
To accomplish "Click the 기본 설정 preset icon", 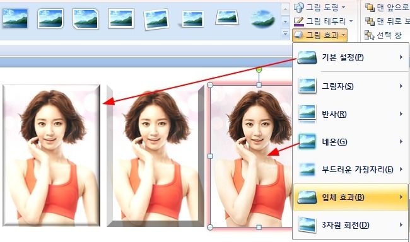I will [307, 57].
